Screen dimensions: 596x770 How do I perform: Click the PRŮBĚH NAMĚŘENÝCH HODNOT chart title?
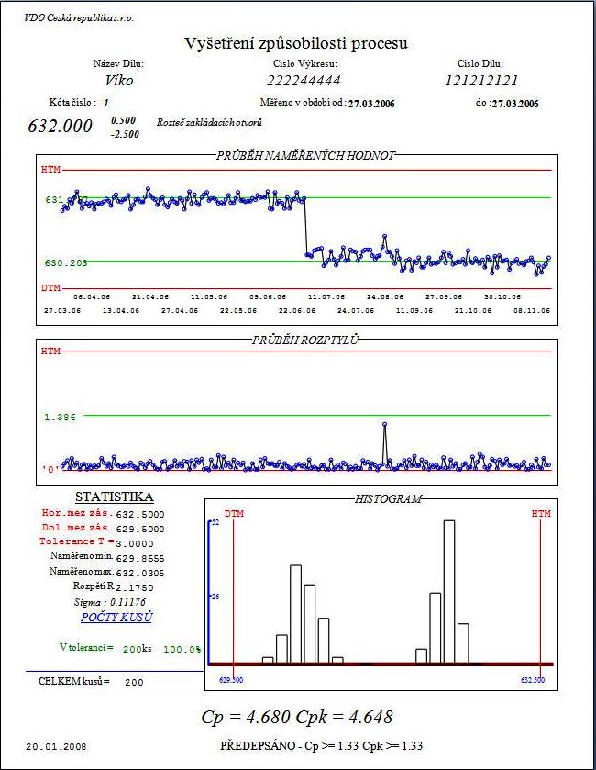point(305,156)
